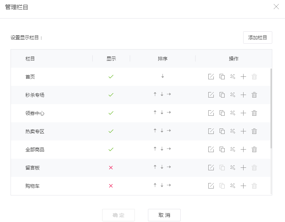Move 首页 down in order
The width and height of the screenshot is (285, 222).
pyautogui.click(x=163, y=76)
